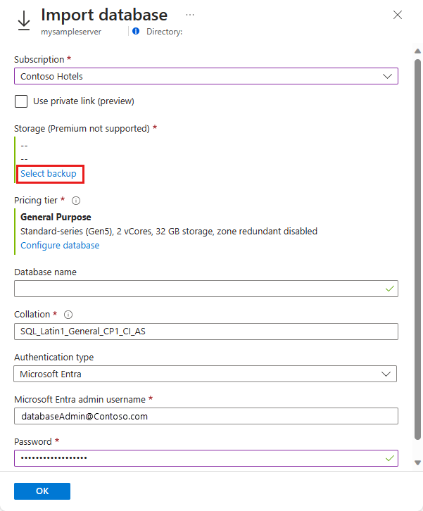423x511 pixels.
Task: Open the more options ellipsis menu
Action: [190, 15]
